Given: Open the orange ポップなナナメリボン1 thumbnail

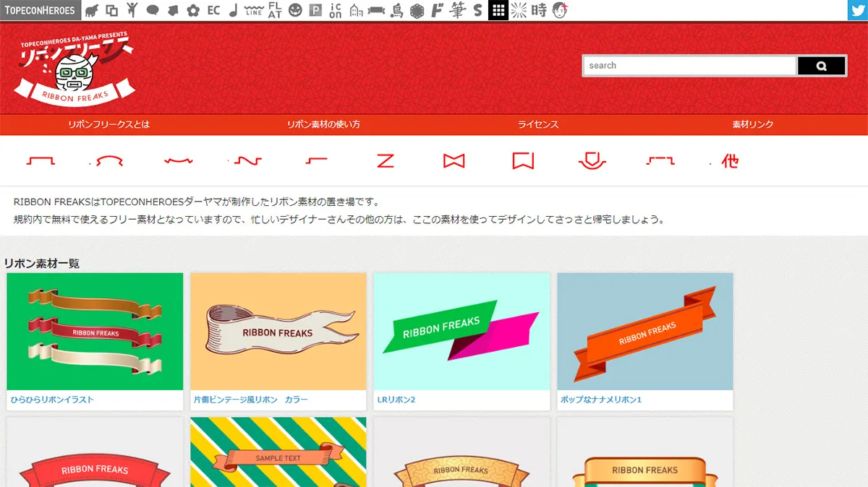Looking at the screenshot, I should pyautogui.click(x=644, y=332).
